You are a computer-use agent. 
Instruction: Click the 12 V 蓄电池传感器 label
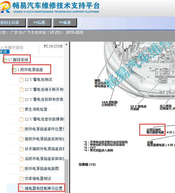(138, 108)
